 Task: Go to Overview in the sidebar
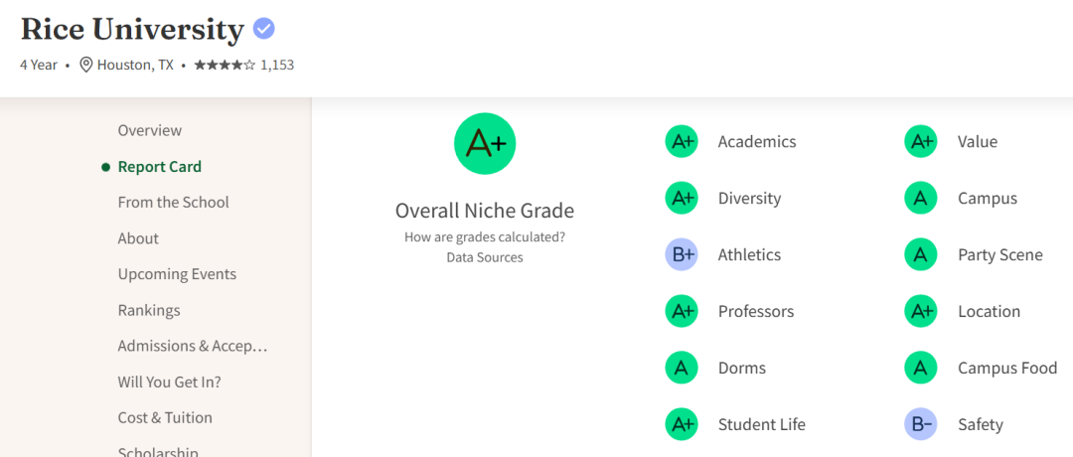[150, 130]
